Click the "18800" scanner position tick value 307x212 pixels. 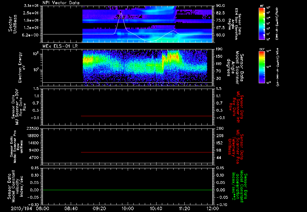(32, 136)
